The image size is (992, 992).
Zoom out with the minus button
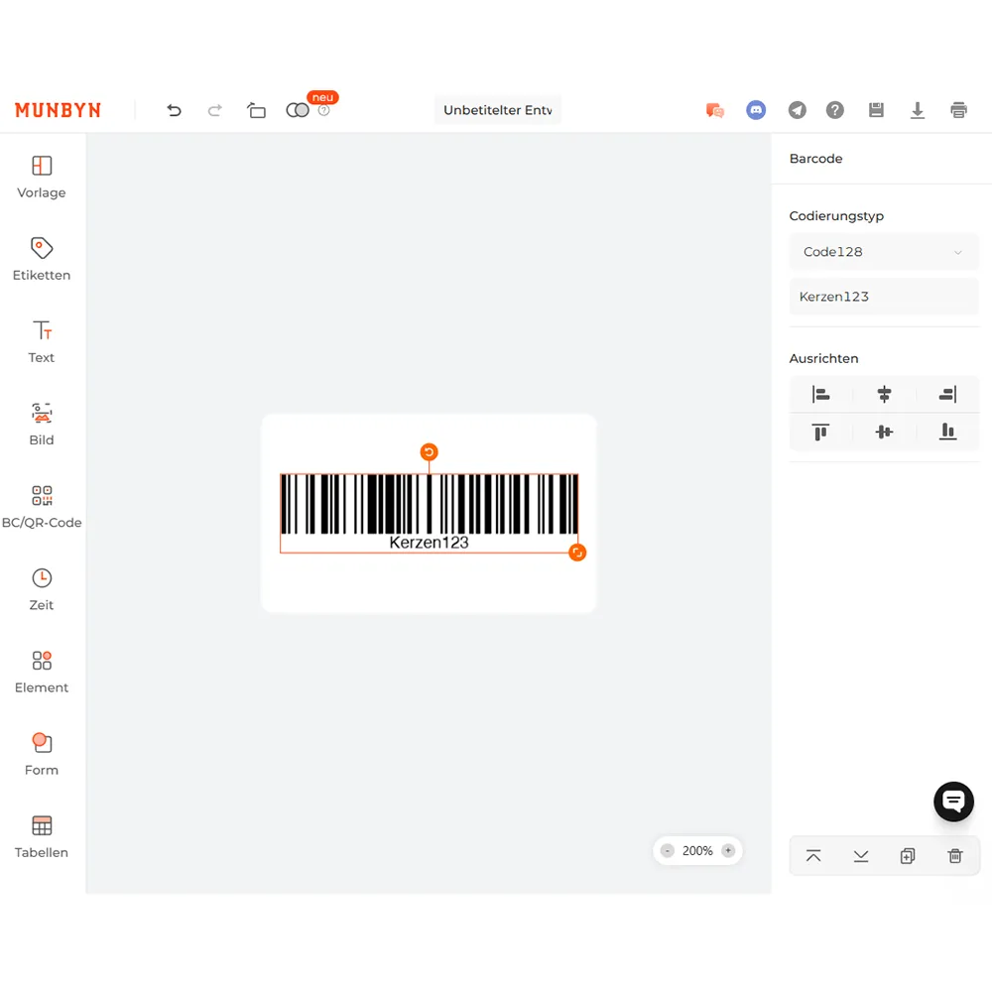coord(668,851)
